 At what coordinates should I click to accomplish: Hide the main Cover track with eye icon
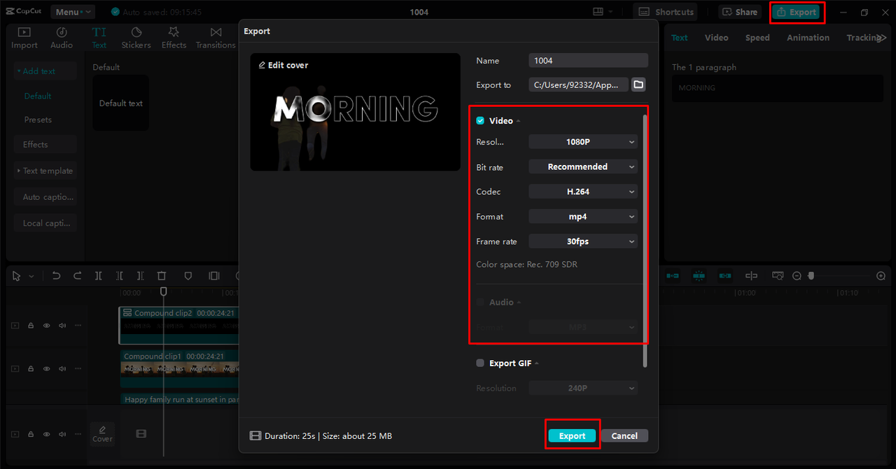point(47,434)
